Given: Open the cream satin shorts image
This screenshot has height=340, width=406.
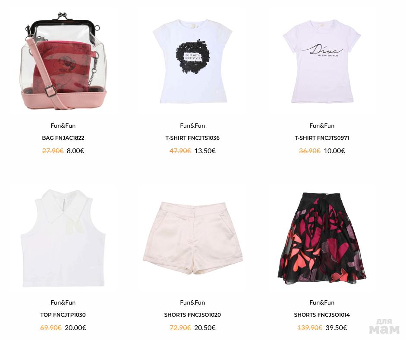Looking at the screenshot, I should coord(192,238).
